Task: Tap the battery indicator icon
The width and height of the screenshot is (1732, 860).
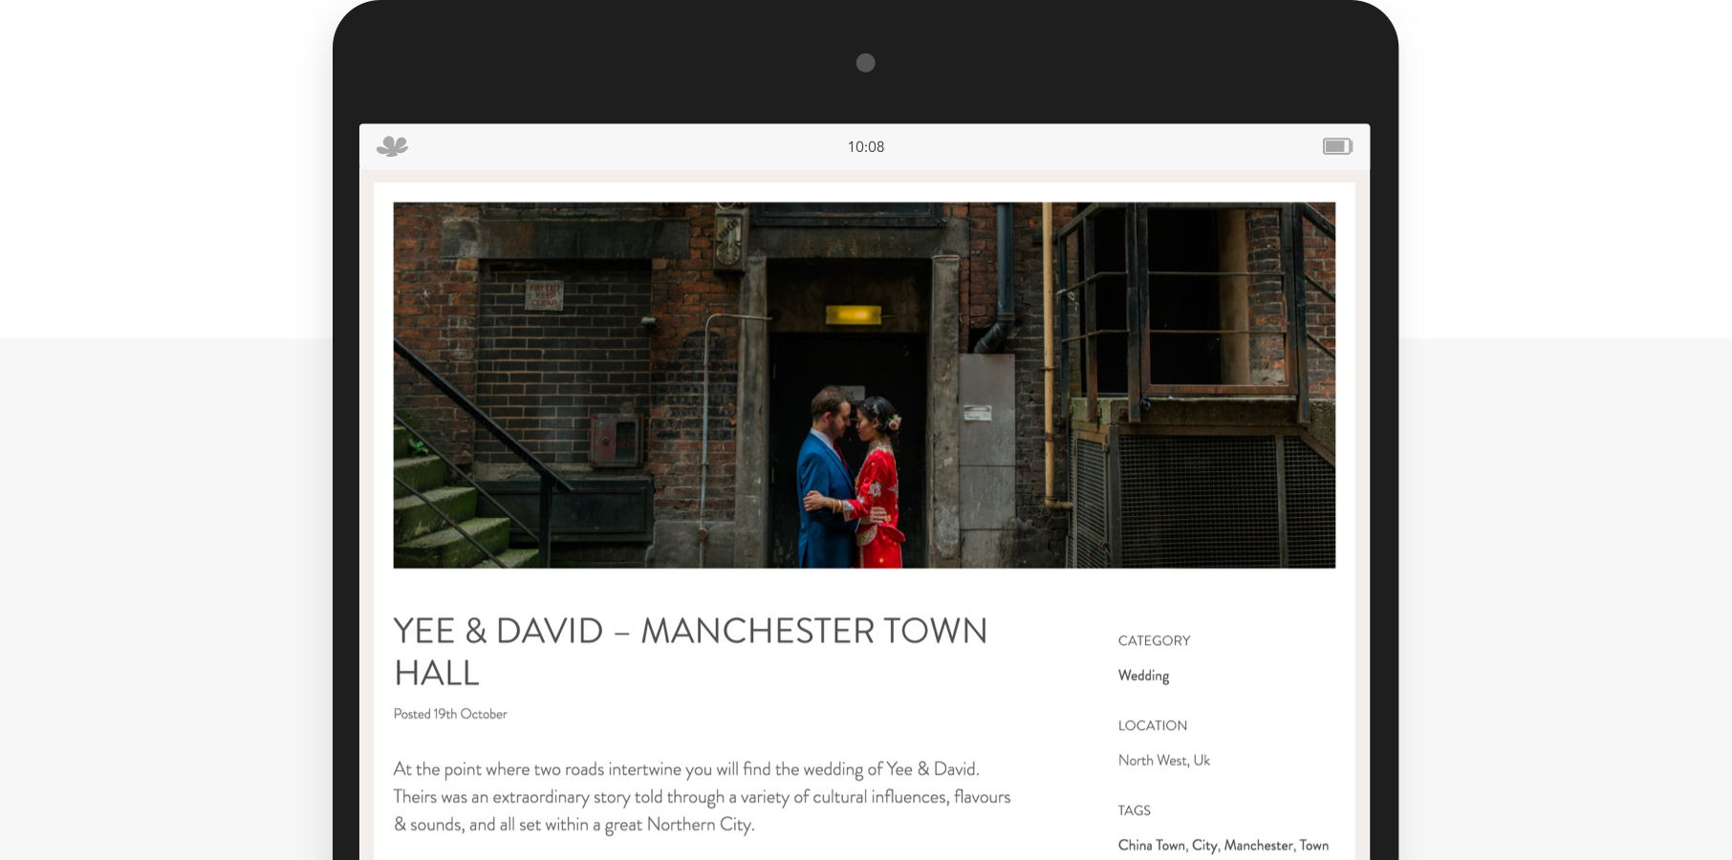Action: pyautogui.click(x=1337, y=146)
